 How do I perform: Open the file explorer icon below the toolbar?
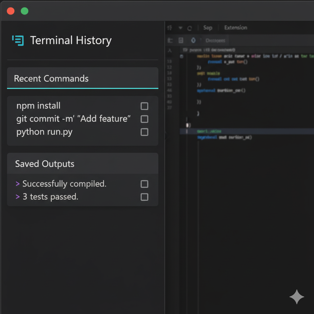pyautogui.click(x=170, y=40)
